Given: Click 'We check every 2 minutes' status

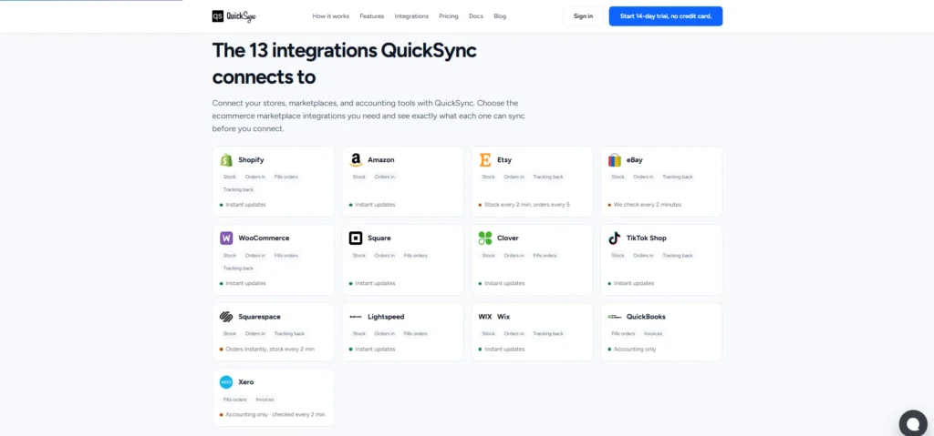Looking at the screenshot, I should tap(645, 205).
